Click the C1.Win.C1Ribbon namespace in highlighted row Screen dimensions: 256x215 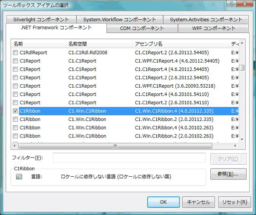(x=87, y=111)
